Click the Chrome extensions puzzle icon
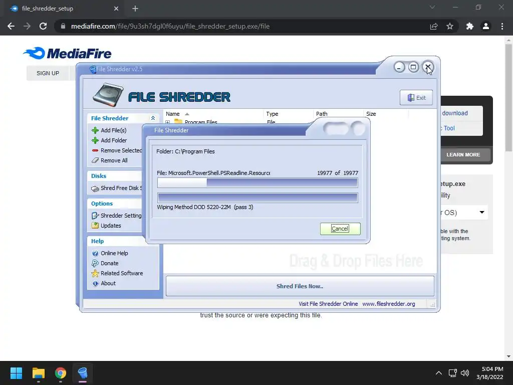The width and height of the screenshot is (513, 385). tap(470, 26)
